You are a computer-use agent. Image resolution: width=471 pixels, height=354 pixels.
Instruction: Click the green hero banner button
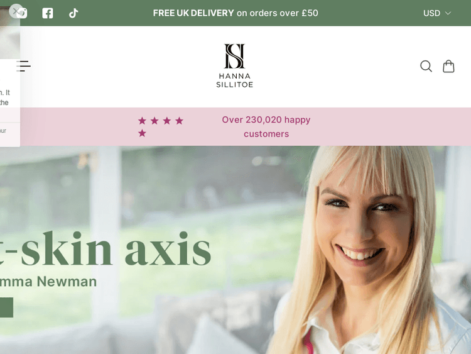click(x=7, y=307)
